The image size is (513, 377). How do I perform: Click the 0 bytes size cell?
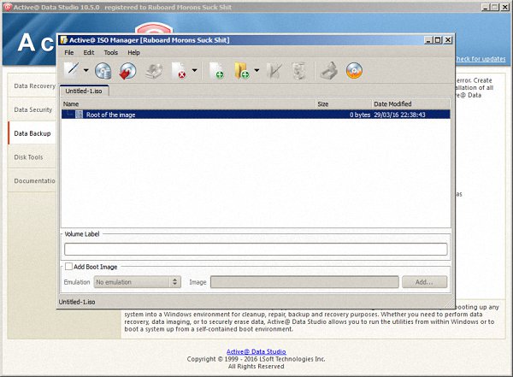[360, 115]
